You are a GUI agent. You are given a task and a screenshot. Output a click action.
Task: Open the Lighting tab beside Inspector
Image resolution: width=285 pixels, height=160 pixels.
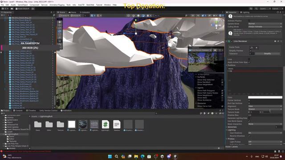(244, 12)
